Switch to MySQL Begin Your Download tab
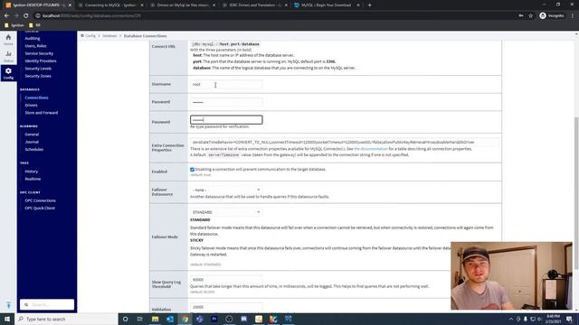This screenshot has height=325, width=579. [327, 5]
